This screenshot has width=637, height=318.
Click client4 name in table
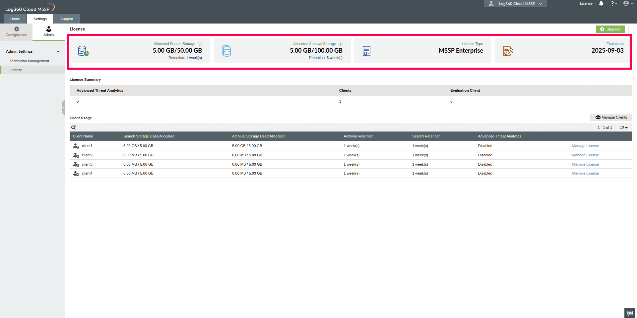(x=87, y=173)
